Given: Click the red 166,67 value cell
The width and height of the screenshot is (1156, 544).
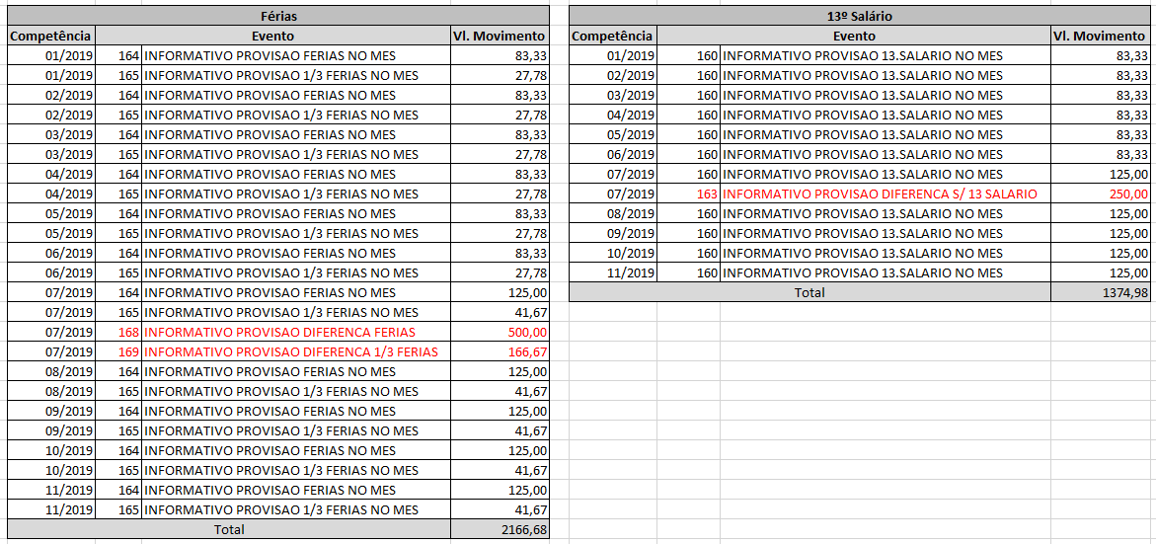Looking at the screenshot, I should [x=500, y=351].
